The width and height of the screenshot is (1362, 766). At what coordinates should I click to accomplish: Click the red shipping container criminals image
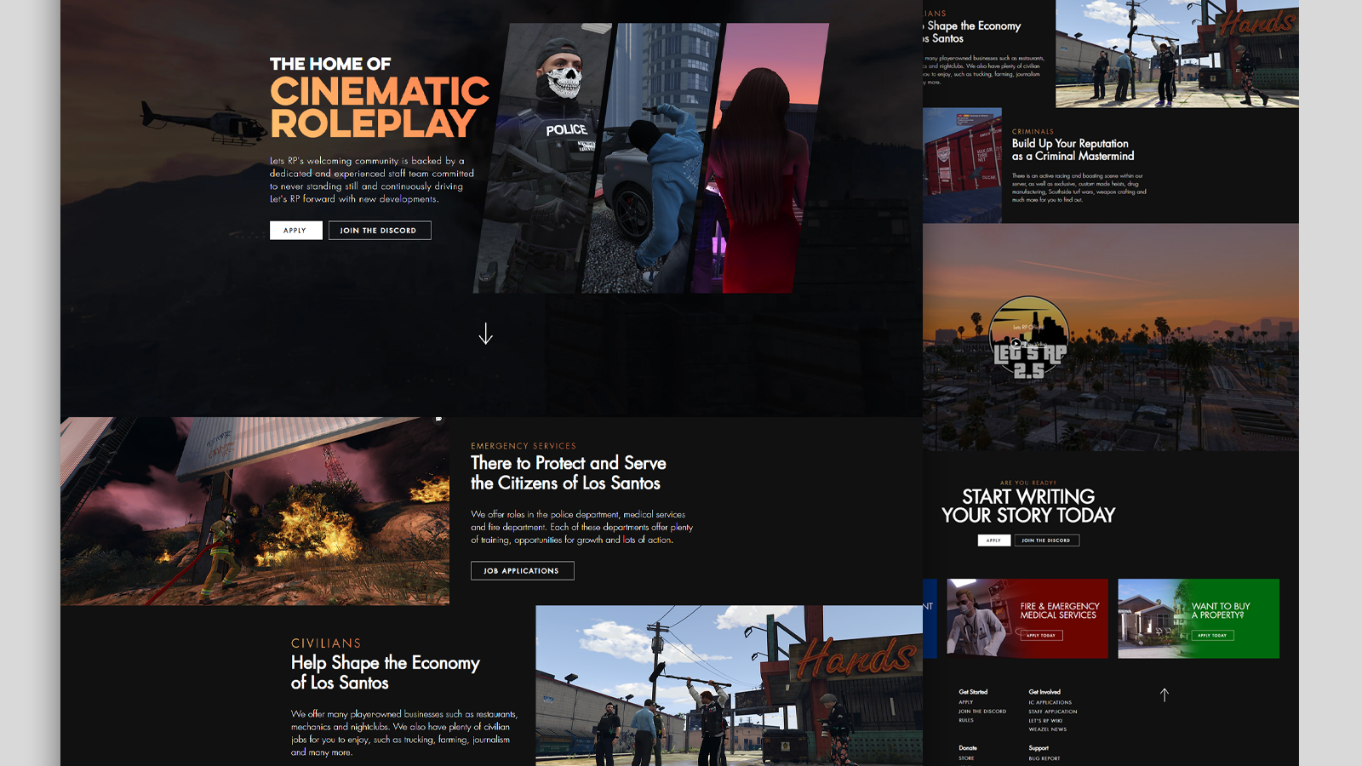click(x=962, y=165)
